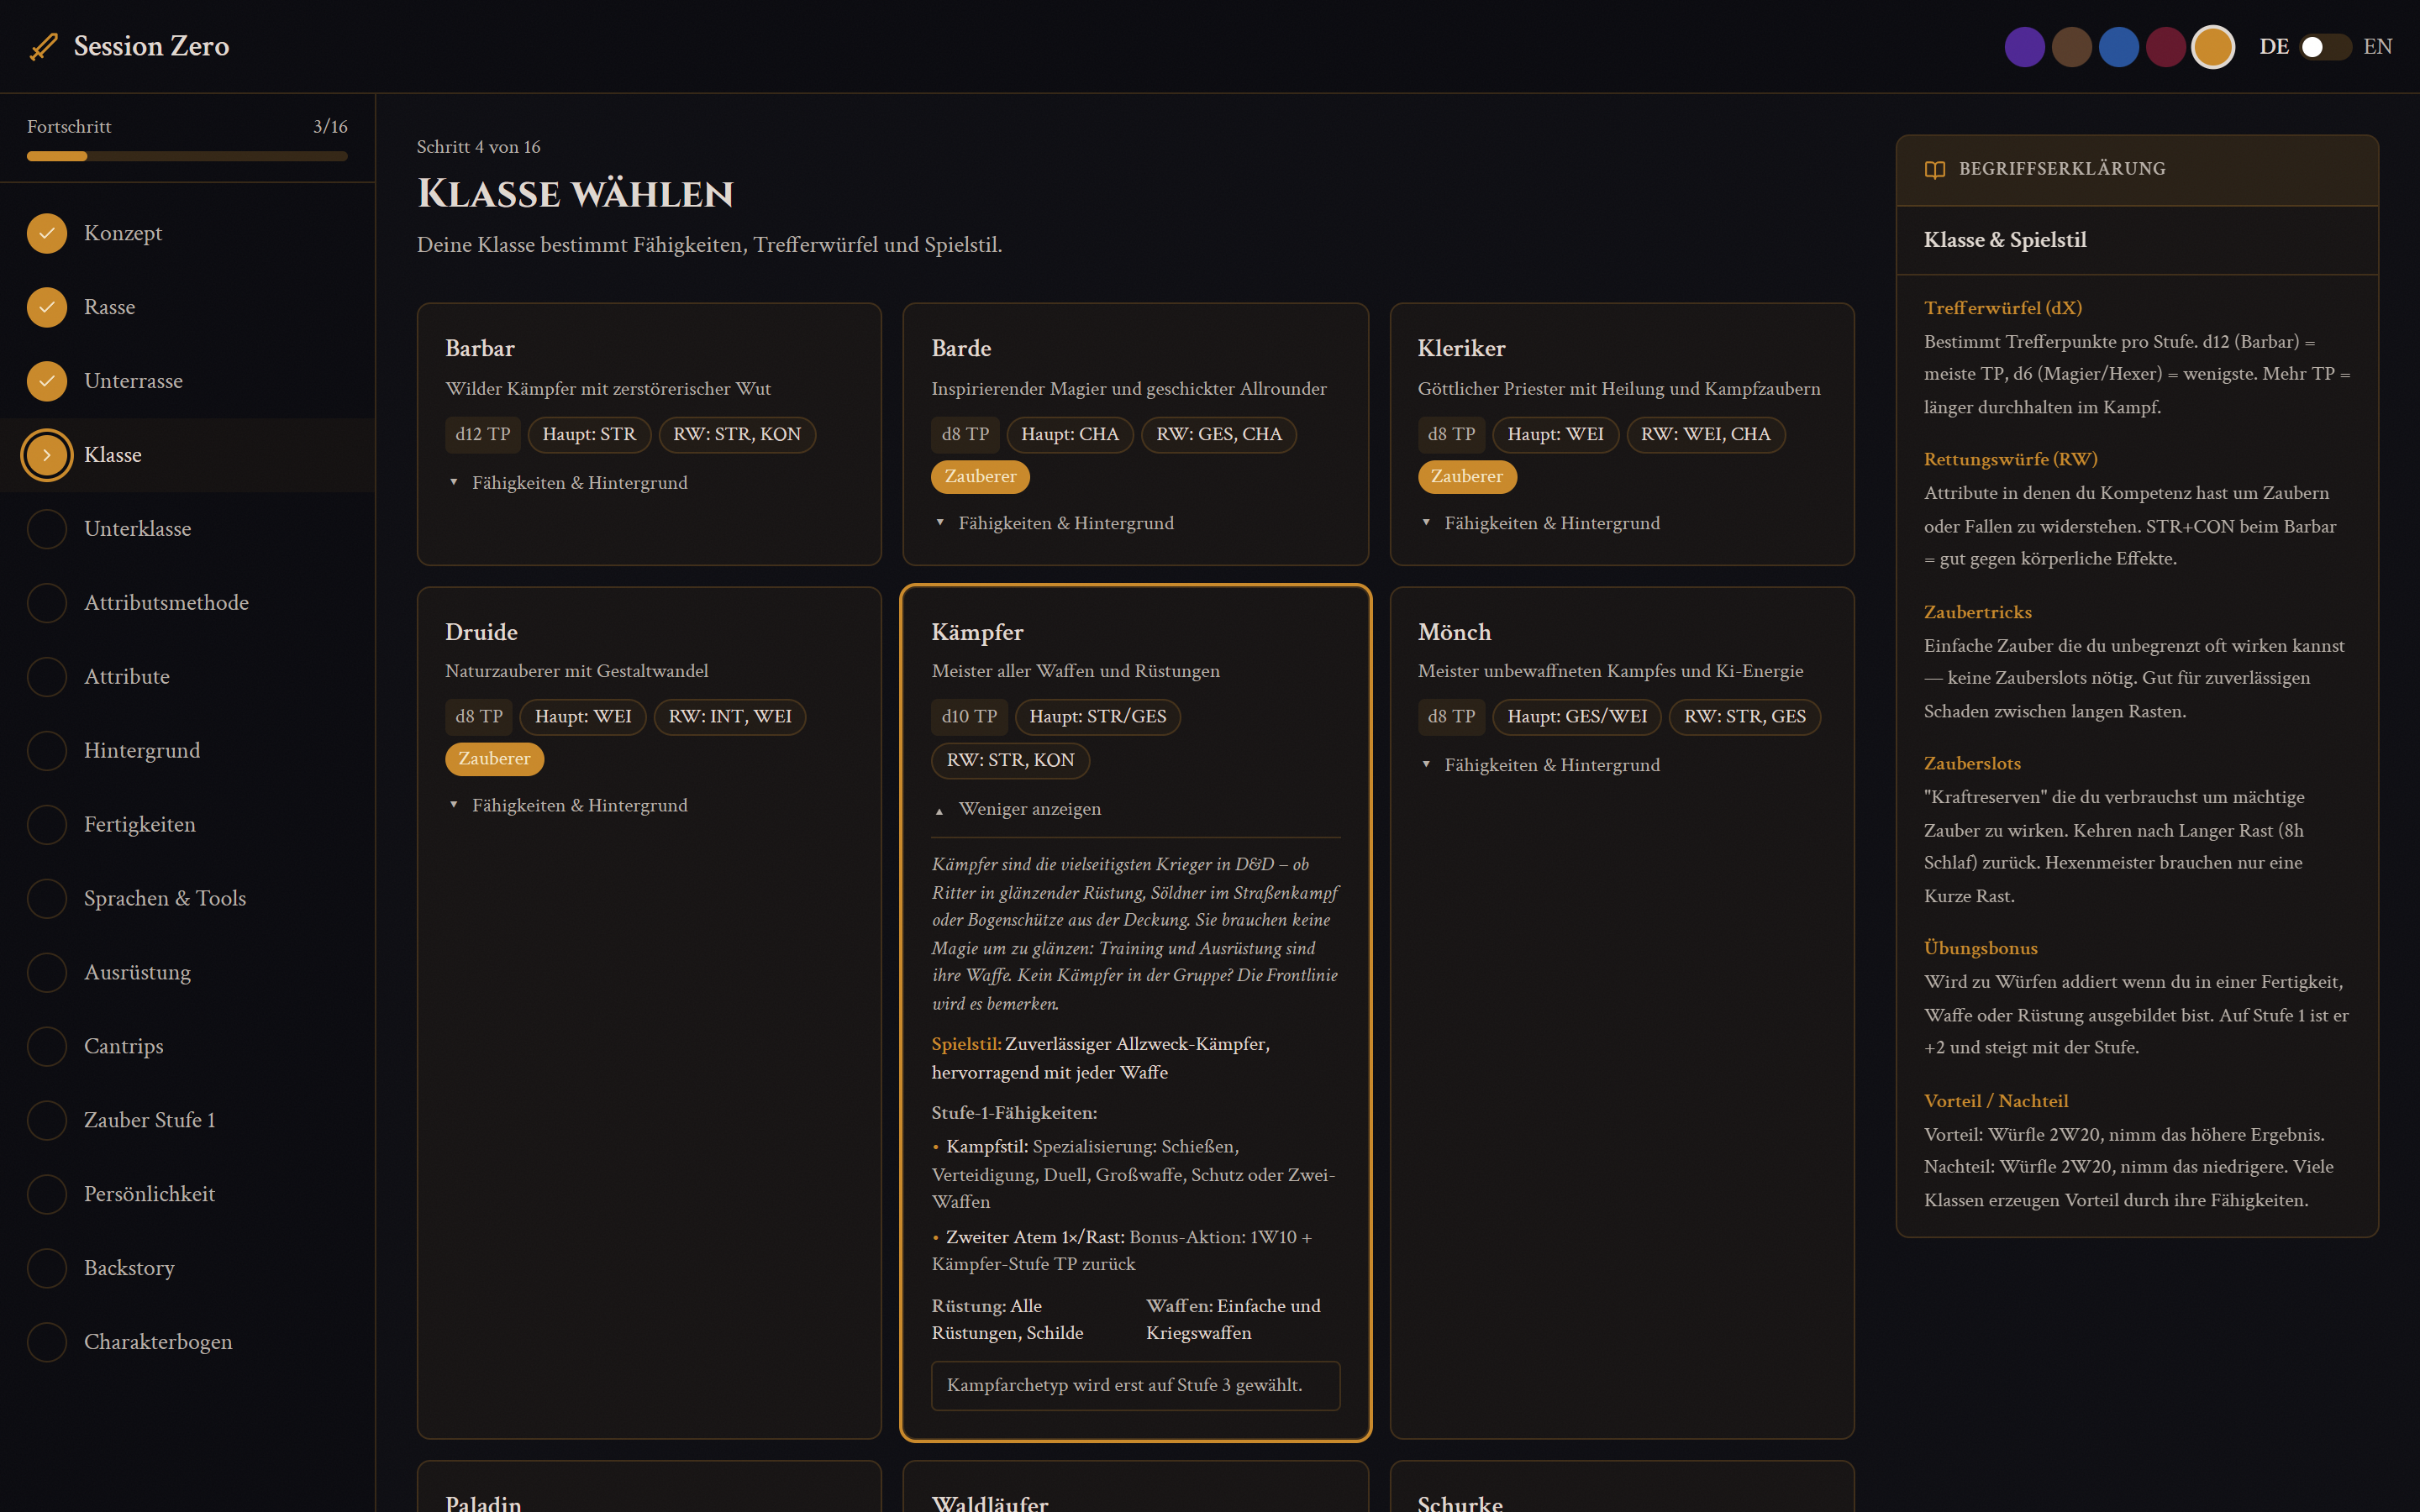Select the Druide class card title

pyautogui.click(x=481, y=632)
